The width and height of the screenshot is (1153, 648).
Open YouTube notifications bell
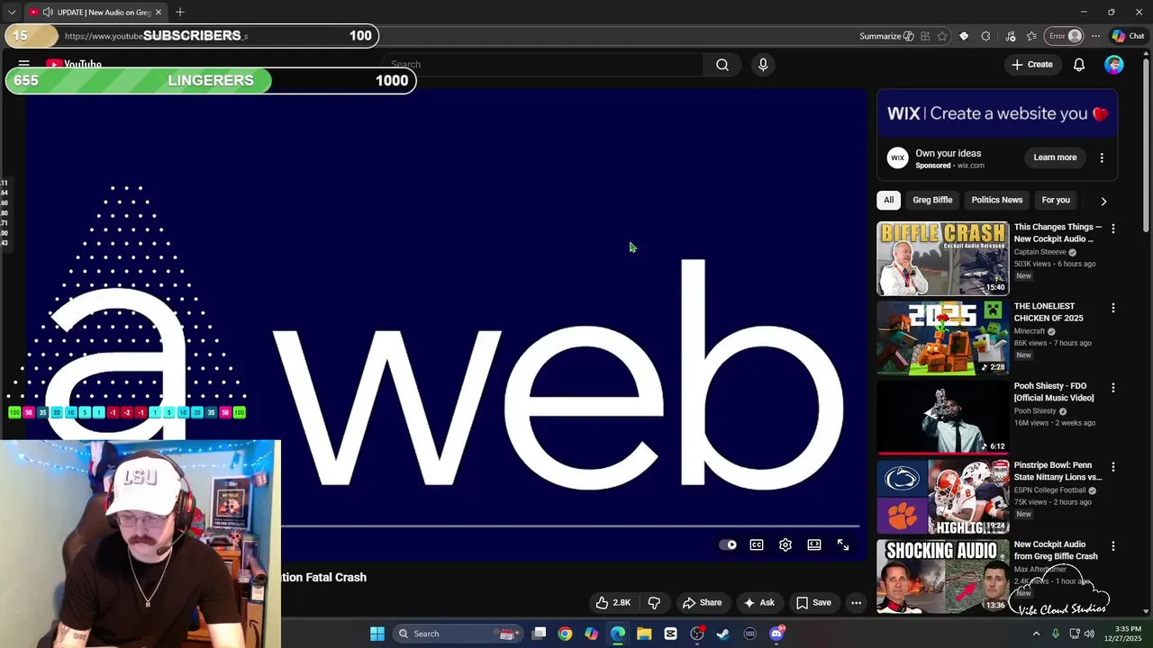click(x=1079, y=65)
